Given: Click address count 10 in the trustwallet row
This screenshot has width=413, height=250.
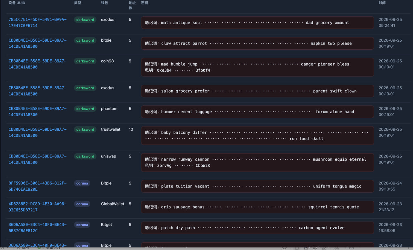Looking at the screenshot, I should [131, 129].
